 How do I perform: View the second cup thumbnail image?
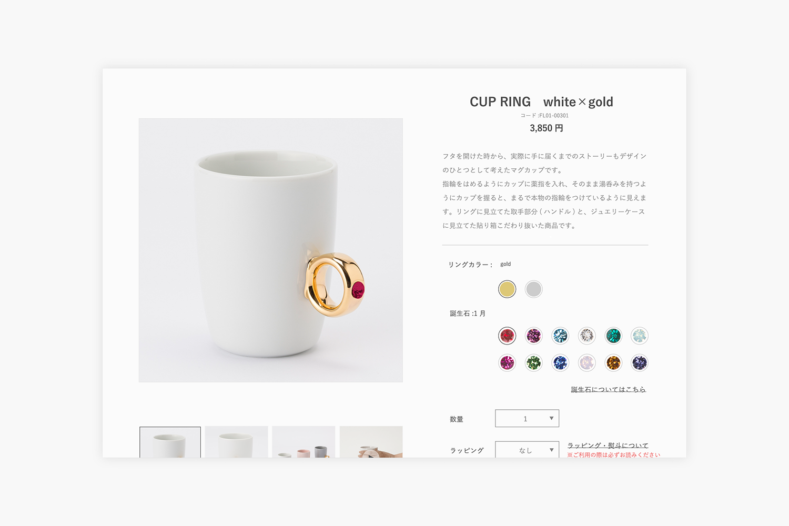(237, 442)
